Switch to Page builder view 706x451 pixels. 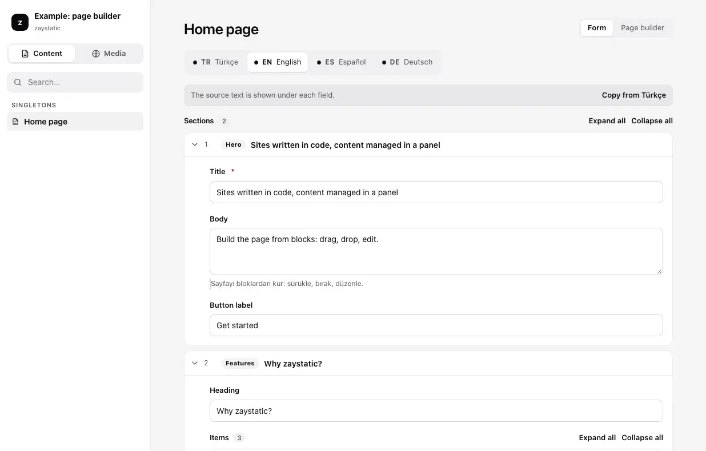643,28
